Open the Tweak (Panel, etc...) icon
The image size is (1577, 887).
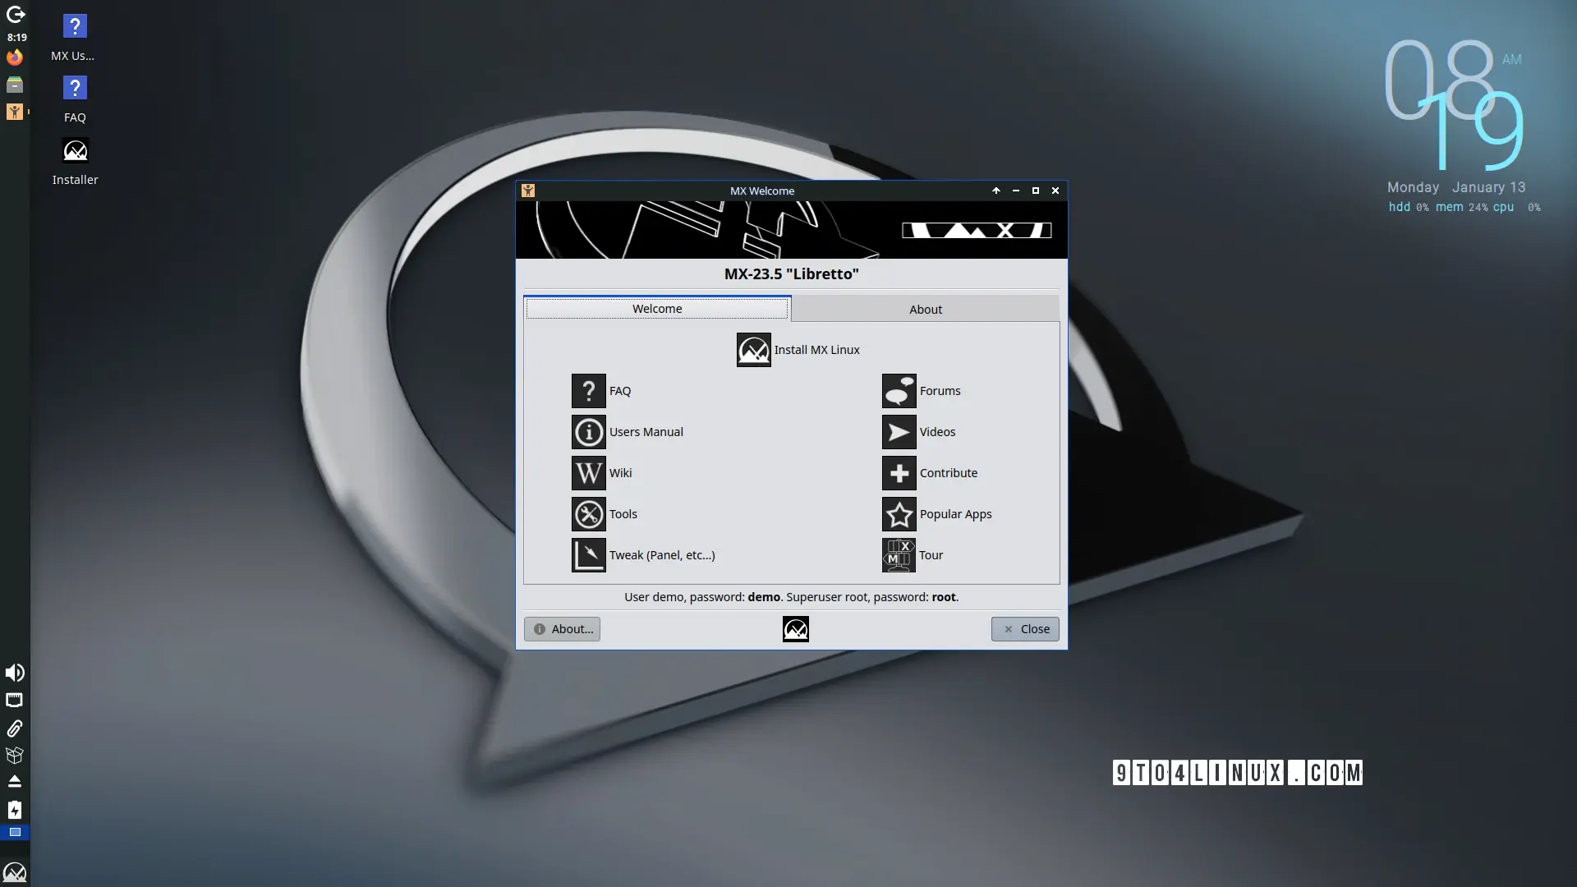588,555
